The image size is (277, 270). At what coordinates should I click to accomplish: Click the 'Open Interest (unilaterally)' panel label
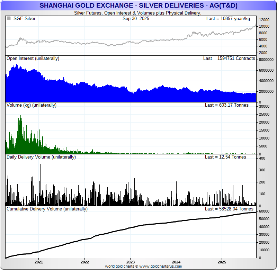(x=33, y=58)
